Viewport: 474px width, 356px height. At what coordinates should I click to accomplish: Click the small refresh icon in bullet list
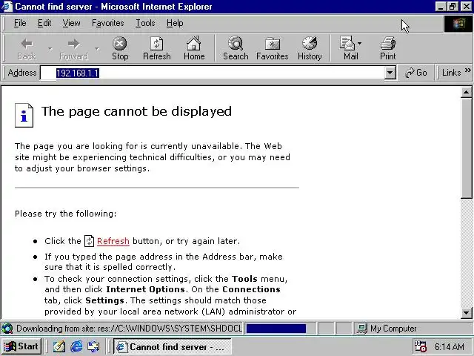coord(89,241)
